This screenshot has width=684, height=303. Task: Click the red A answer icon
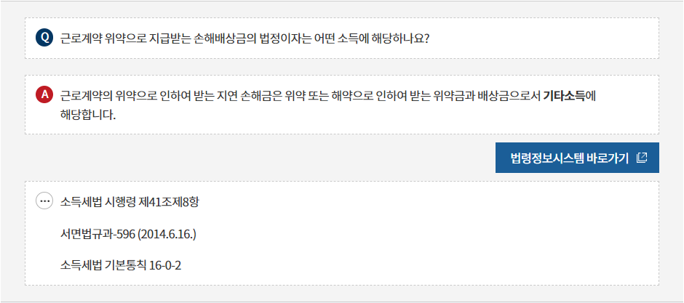click(44, 95)
